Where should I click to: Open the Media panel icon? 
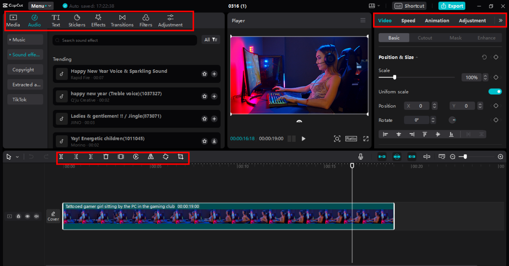(x=13, y=20)
